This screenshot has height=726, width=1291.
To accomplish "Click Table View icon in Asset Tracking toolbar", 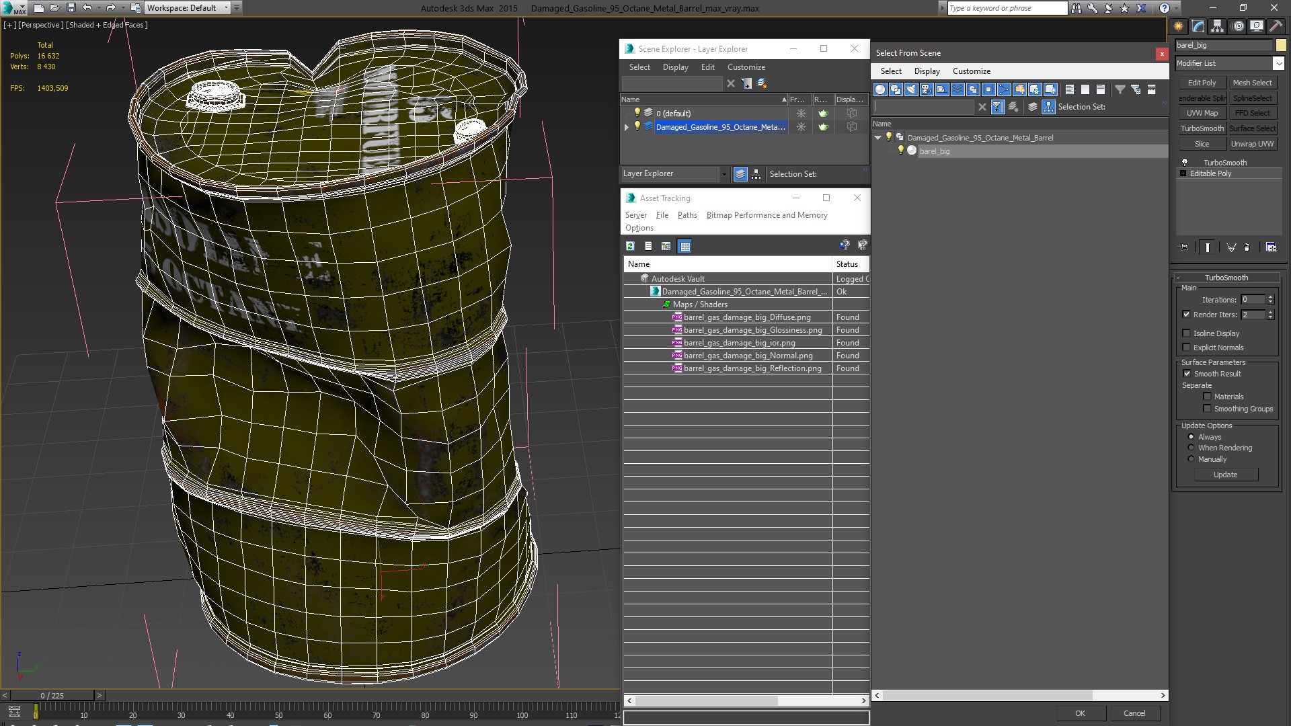I will [684, 246].
